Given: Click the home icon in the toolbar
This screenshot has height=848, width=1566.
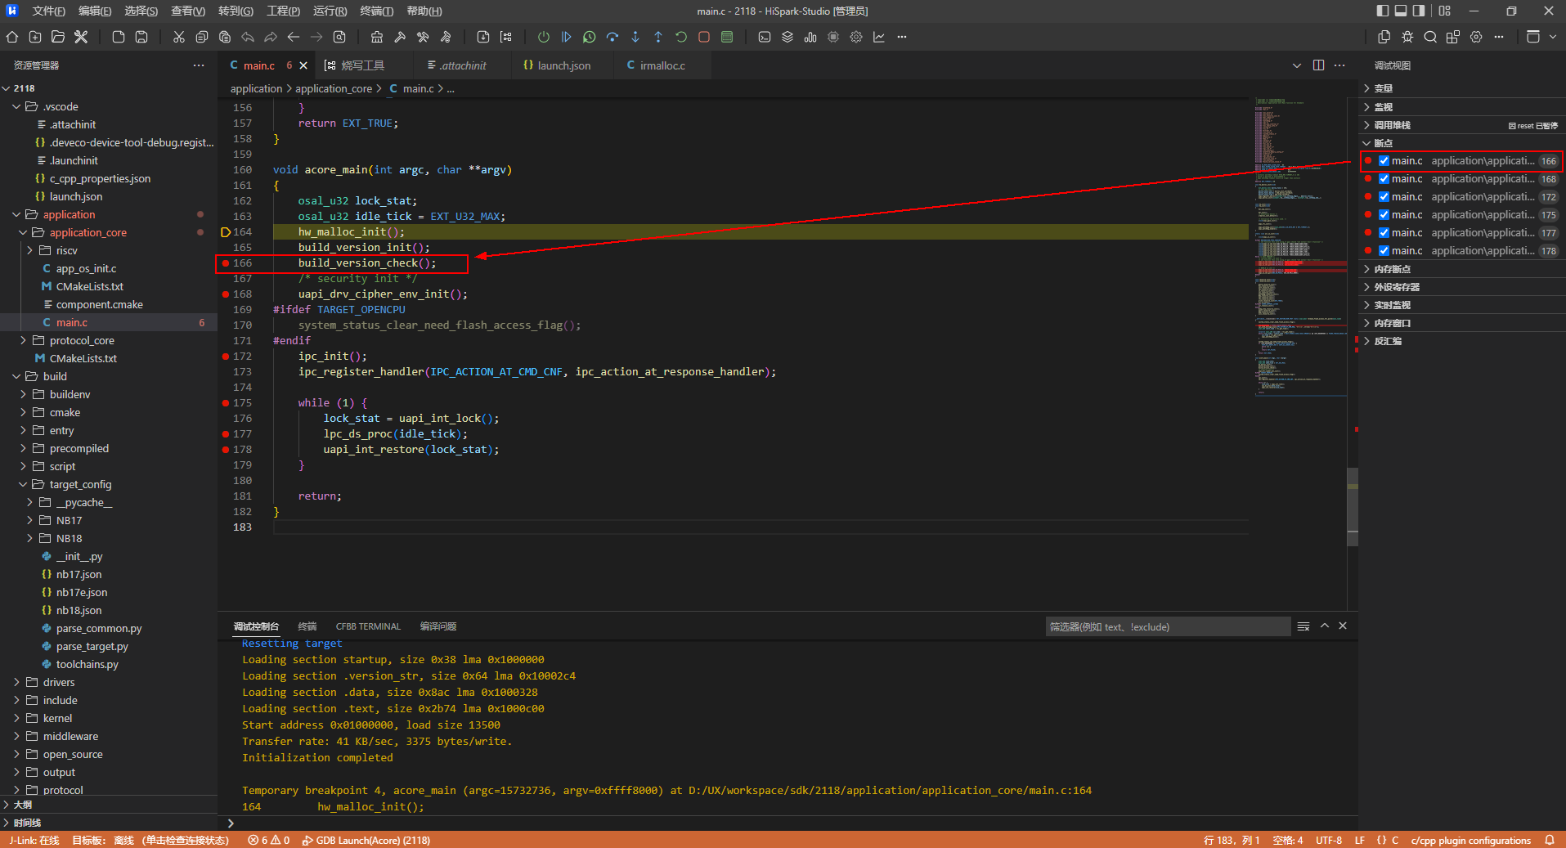Looking at the screenshot, I should [x=12, y=37].
